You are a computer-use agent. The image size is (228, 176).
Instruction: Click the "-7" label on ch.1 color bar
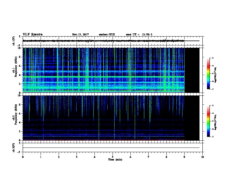click(212, 89)
